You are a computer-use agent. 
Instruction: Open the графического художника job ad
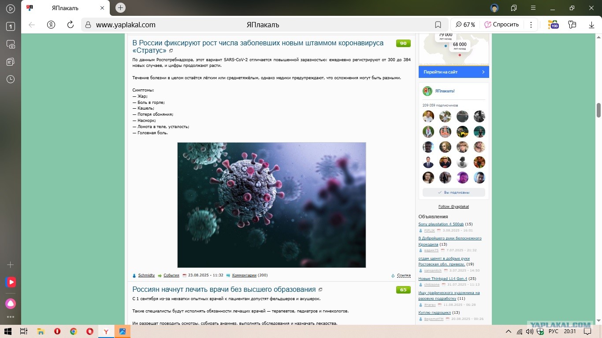click(449, 296)
